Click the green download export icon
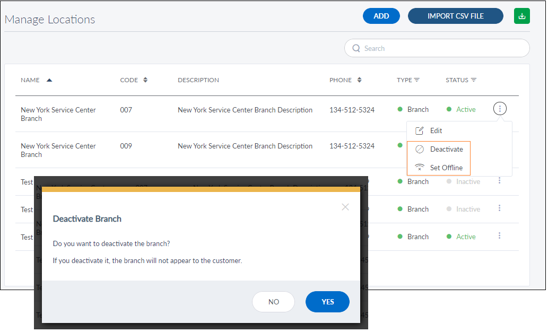This screenshot has height=332, width=548. tap(521, 16)
